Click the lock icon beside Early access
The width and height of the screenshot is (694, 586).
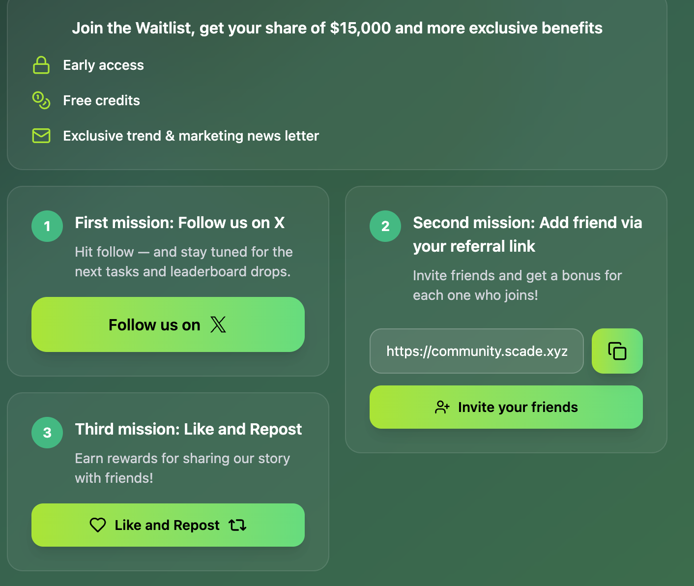41,65
